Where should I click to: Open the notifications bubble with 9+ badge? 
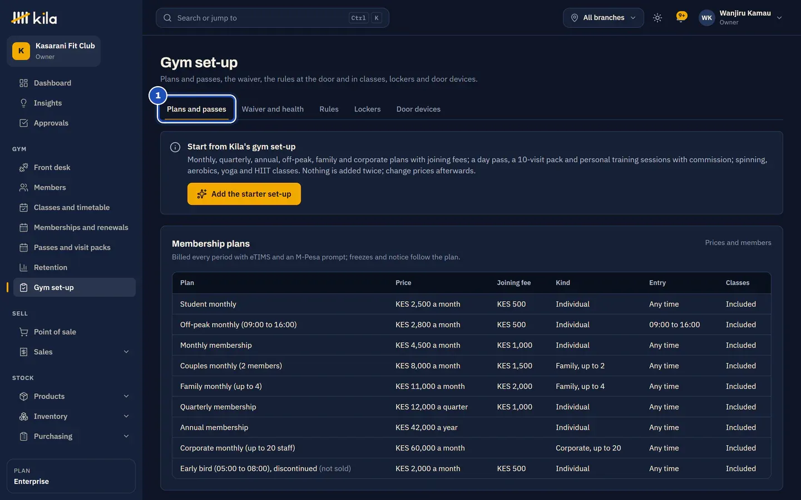tap(681, 18)
